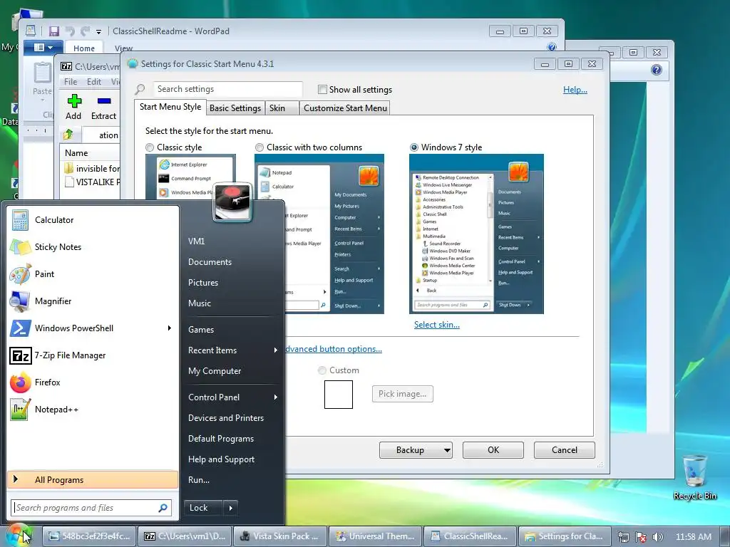Click OK in the settings dialog

(493, 450)
